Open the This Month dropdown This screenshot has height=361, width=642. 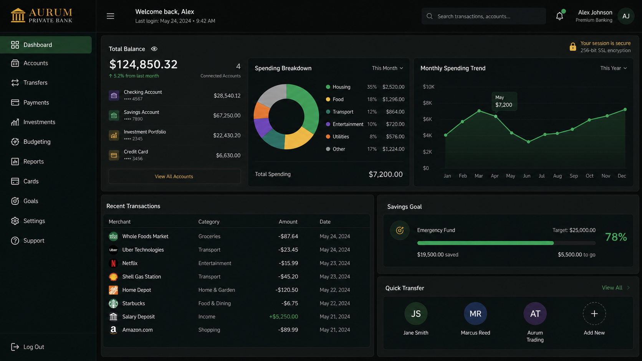[x=387, y=68]
